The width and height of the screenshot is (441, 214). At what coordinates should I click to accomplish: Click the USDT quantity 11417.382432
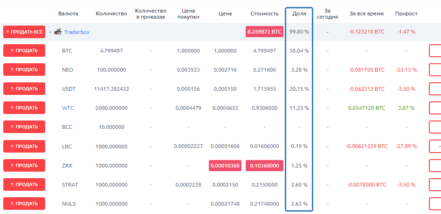pos(111,89)
